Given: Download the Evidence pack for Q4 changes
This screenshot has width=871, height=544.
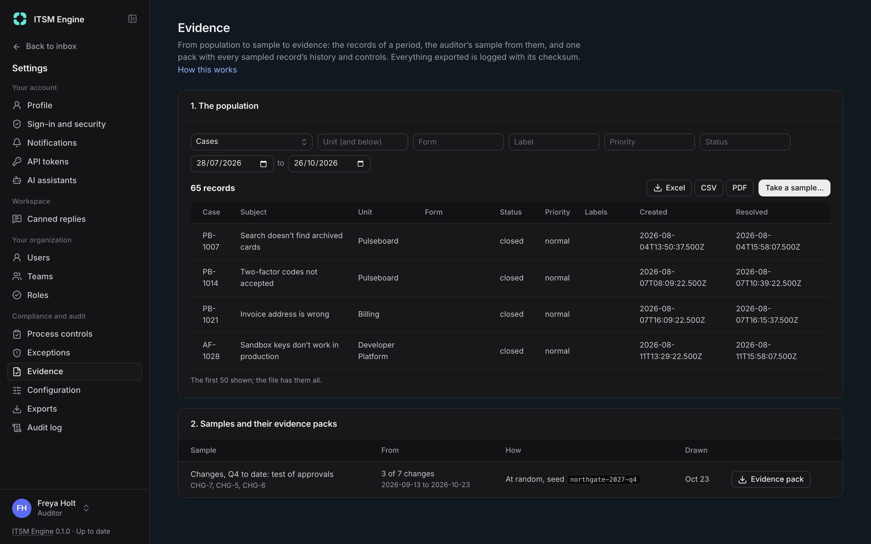Looking at the screenshot, I should tap(771, 479).
